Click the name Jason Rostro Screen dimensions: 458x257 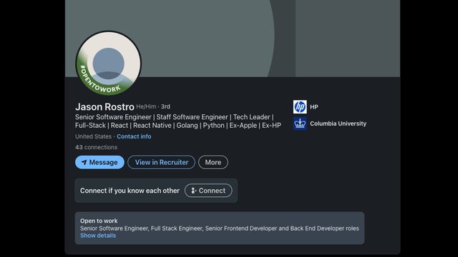(104, 106)
